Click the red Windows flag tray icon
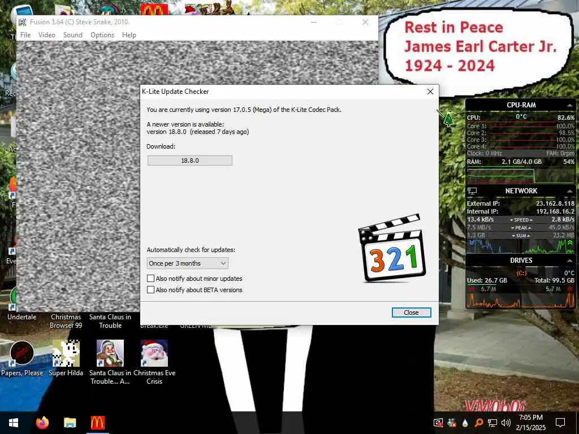Screen dimensions: 579x434 click(x=438, y=423)
